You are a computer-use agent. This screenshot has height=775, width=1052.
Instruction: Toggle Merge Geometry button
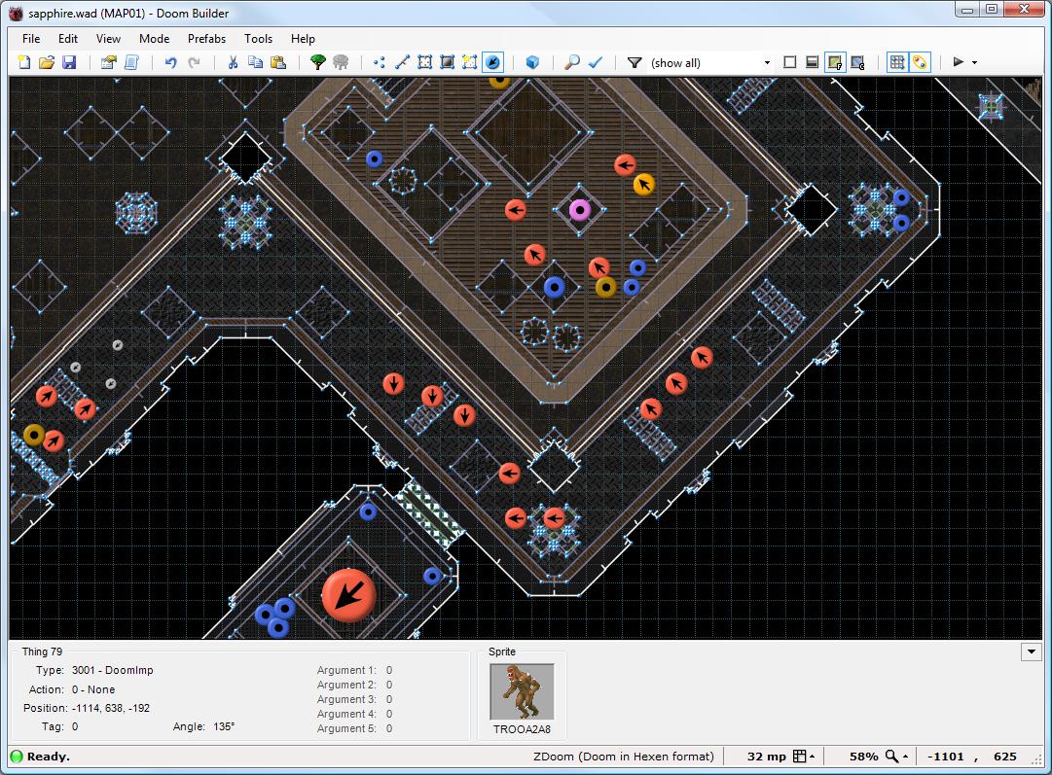click(920, 62)
